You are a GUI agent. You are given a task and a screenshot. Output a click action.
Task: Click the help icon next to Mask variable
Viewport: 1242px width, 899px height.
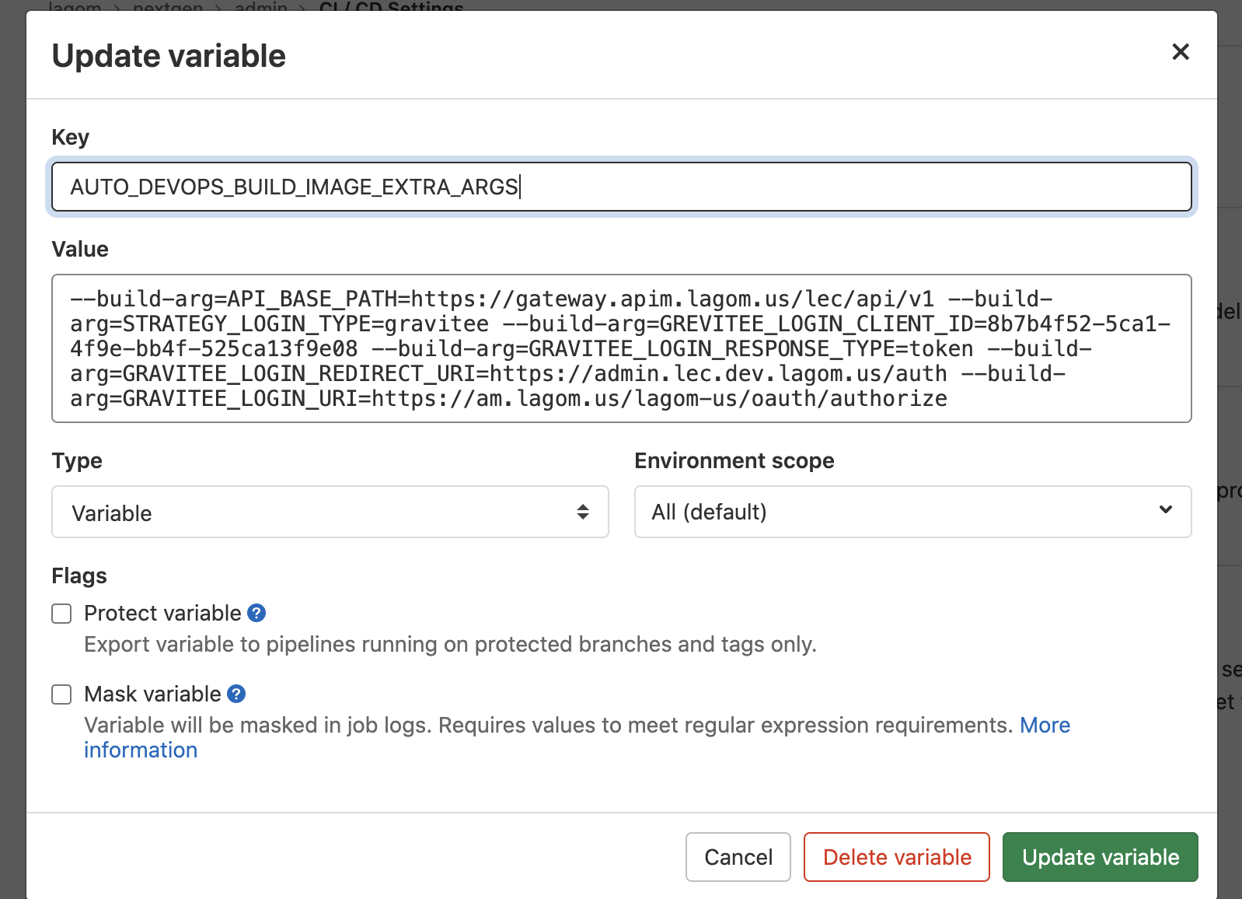click(236, 694)
